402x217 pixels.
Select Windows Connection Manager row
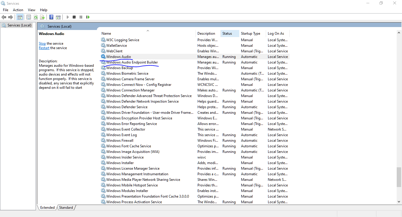click(x=195, y=90)
